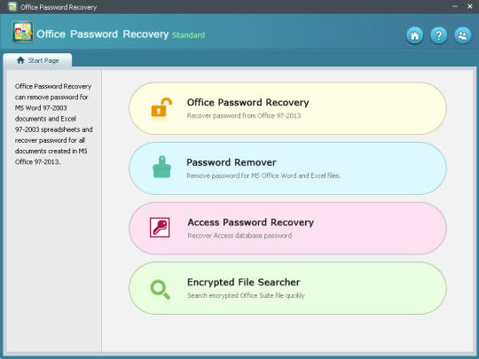Open help with the question mark icon
Image resolution: width=479 pixels, height=359 pixels.
[x=439, y=35]
